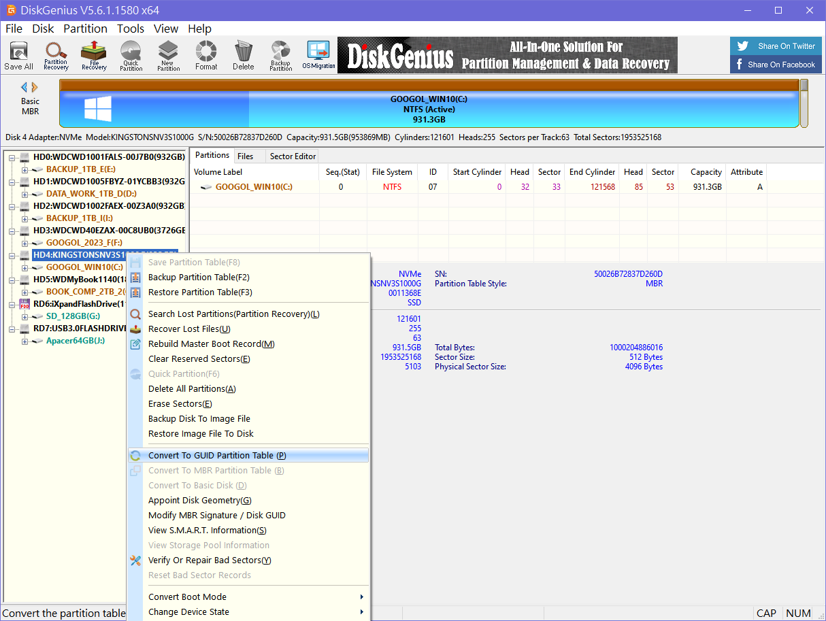
Task: Click the Backup Partition Table menu icon
Action: click(135, 278)
